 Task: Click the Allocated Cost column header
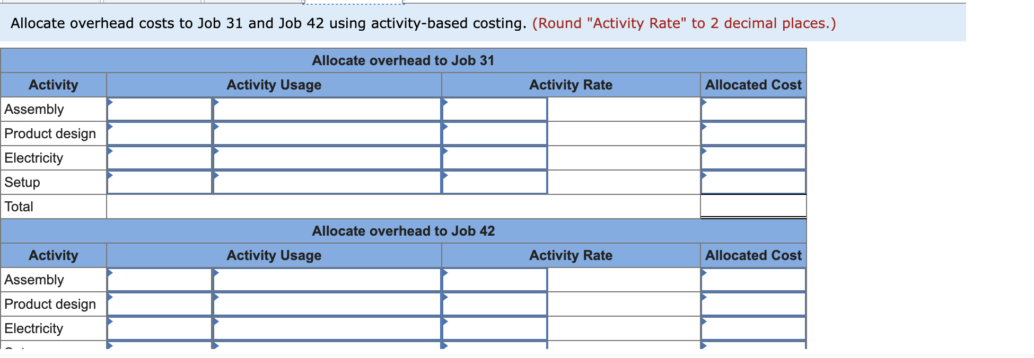[752, 85]
